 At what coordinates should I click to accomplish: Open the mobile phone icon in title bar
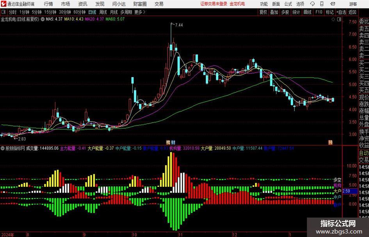(322, 4)
